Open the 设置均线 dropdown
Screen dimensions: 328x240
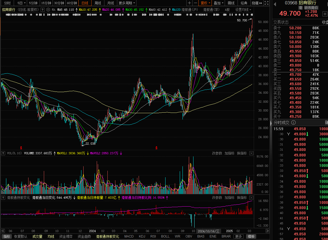pyautogui.click(x=243, y=10)
